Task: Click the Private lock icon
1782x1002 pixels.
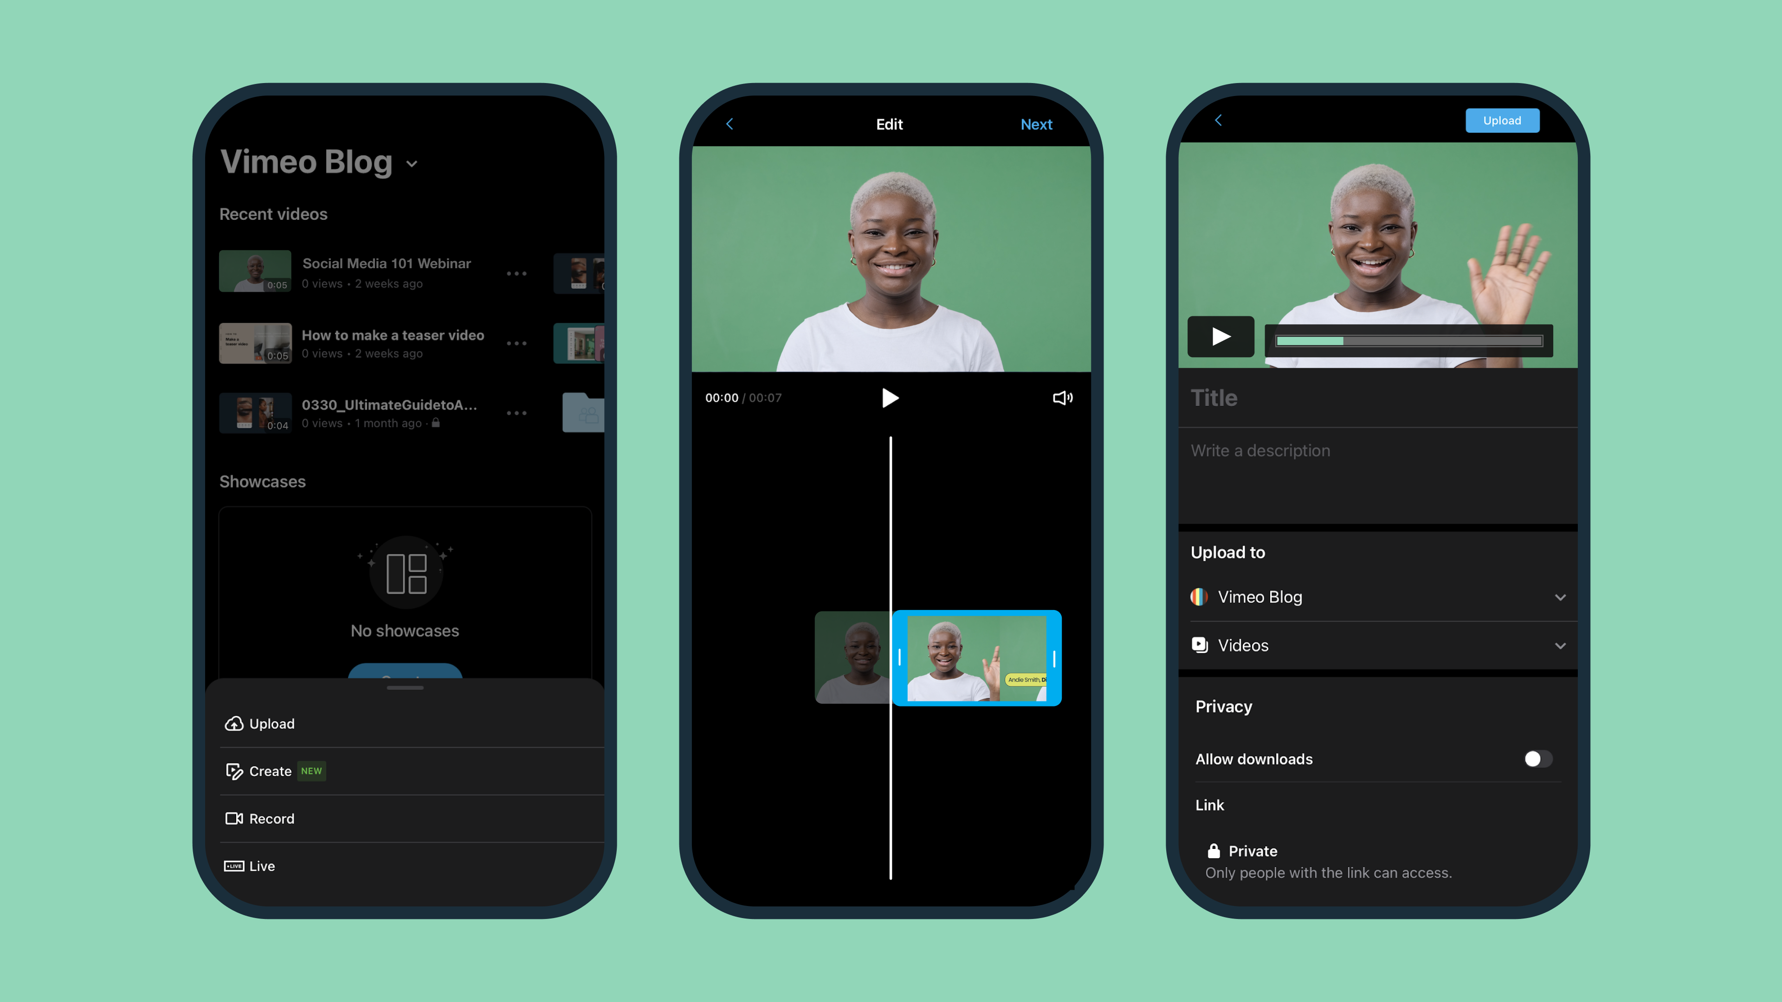Action: pyautogui.click(x=1214, y=851)
